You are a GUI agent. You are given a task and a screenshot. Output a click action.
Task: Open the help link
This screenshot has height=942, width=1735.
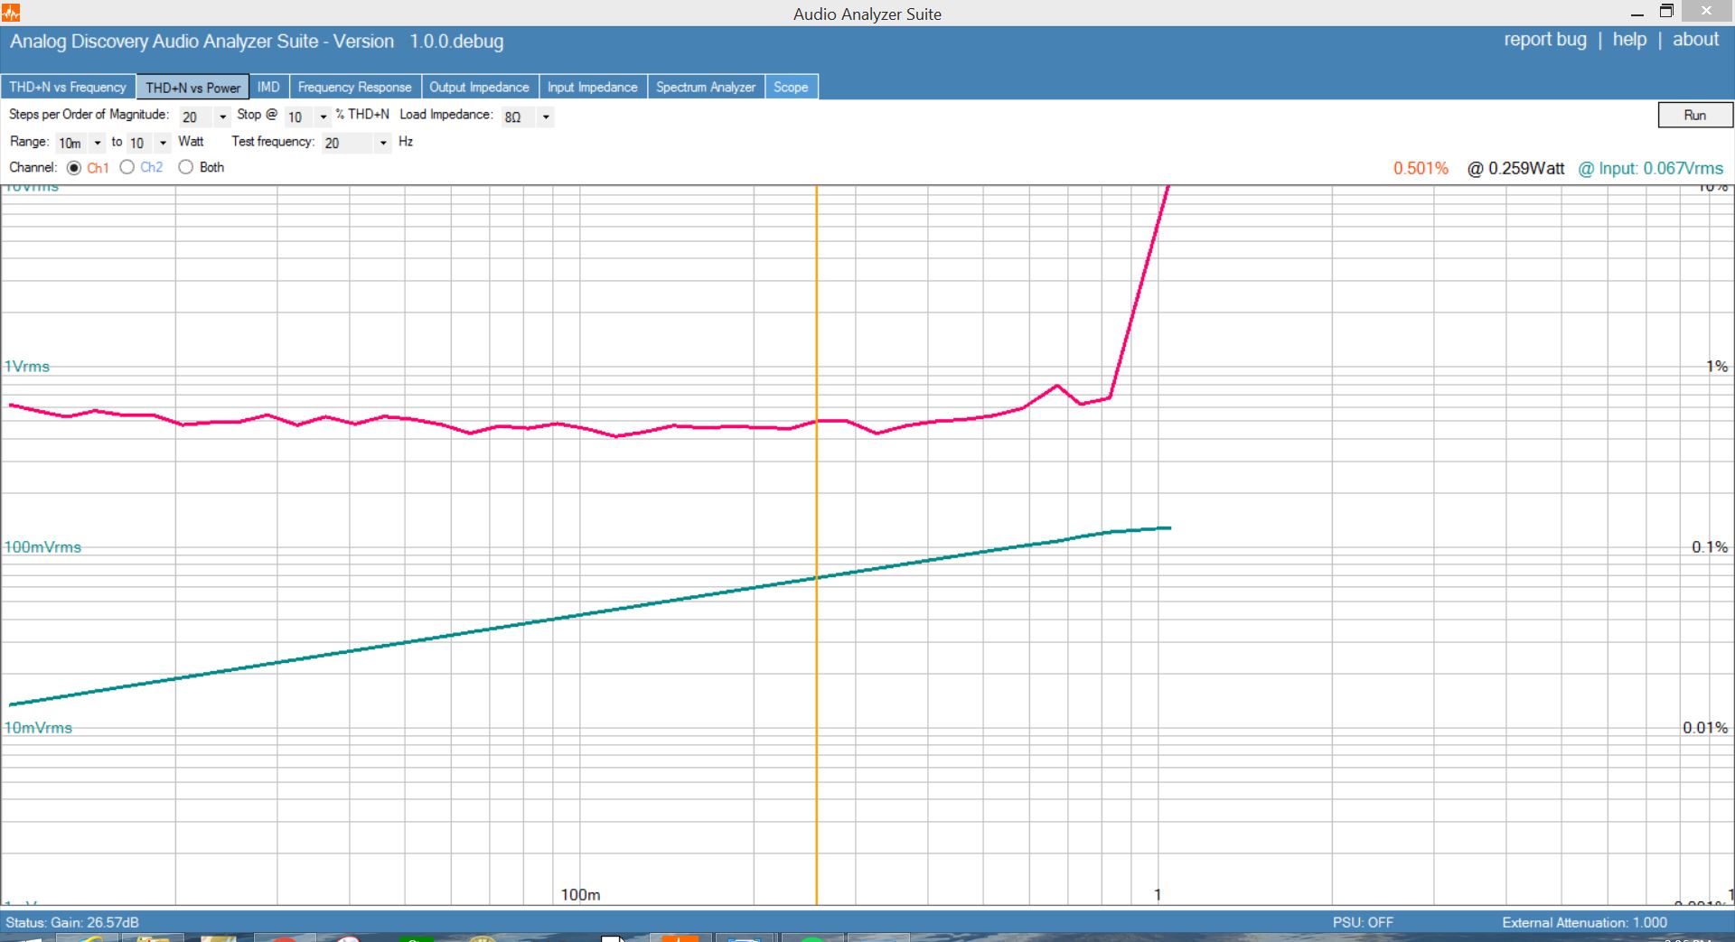click(1629, 40)
